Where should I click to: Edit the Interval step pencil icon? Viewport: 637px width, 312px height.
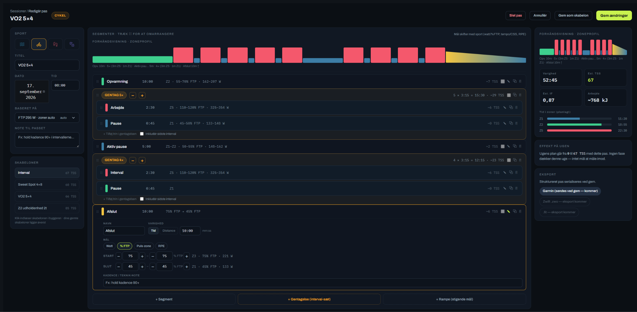pyautogui.click(x=505, y=172)
